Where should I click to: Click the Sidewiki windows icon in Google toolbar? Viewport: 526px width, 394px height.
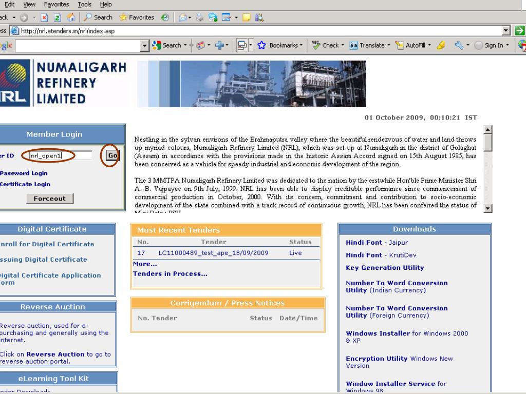[x=241, y=45]
